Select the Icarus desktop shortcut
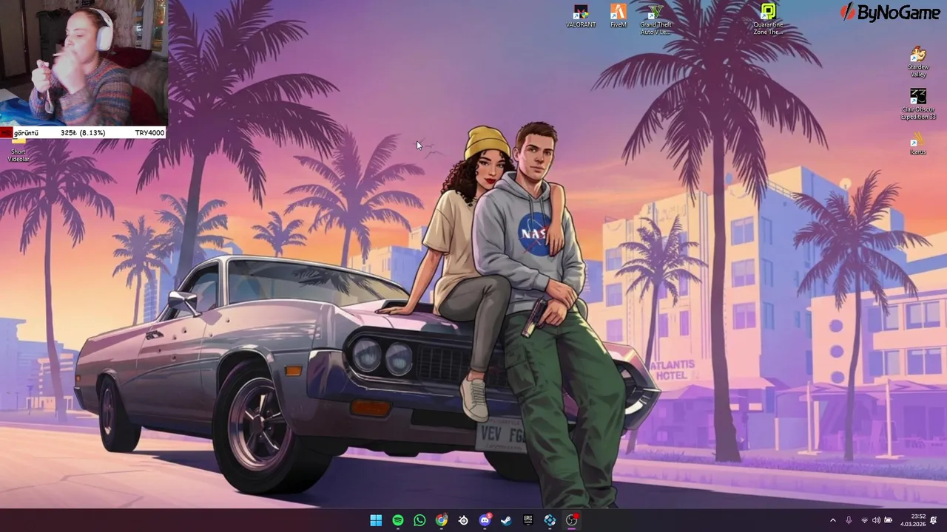947x532 pixels. (x=918, y=144)
